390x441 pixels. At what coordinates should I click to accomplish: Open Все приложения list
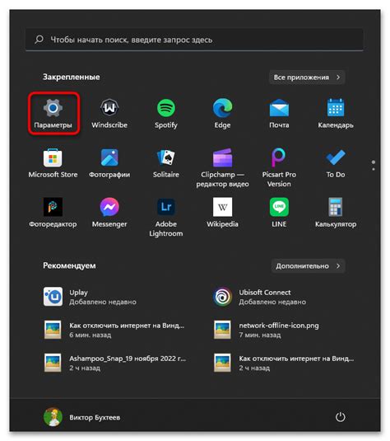pyautogui.click(x=307, y=77)
